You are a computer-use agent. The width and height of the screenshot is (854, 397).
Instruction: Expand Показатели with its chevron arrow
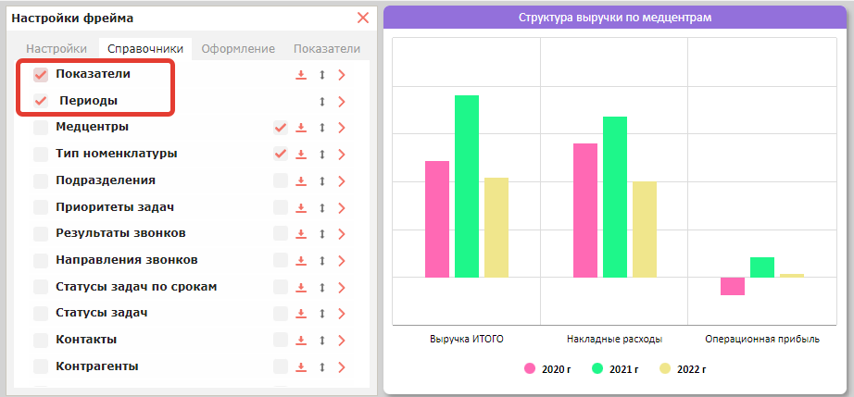342,75
